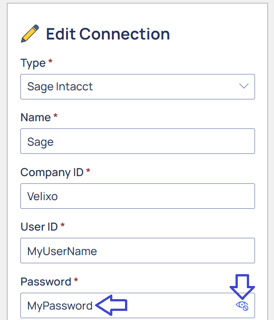The width and height of the screenshot is (274, 320).
Task: Place cursor in the Password field
Action: [138, 305]
